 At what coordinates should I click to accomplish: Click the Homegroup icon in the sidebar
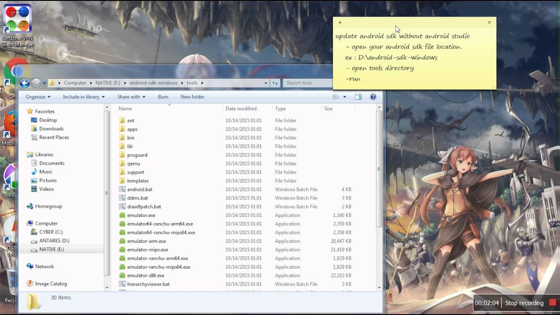tap(30, 206)
